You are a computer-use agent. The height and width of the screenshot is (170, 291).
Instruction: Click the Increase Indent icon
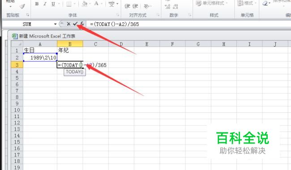(x=135, y=6)
